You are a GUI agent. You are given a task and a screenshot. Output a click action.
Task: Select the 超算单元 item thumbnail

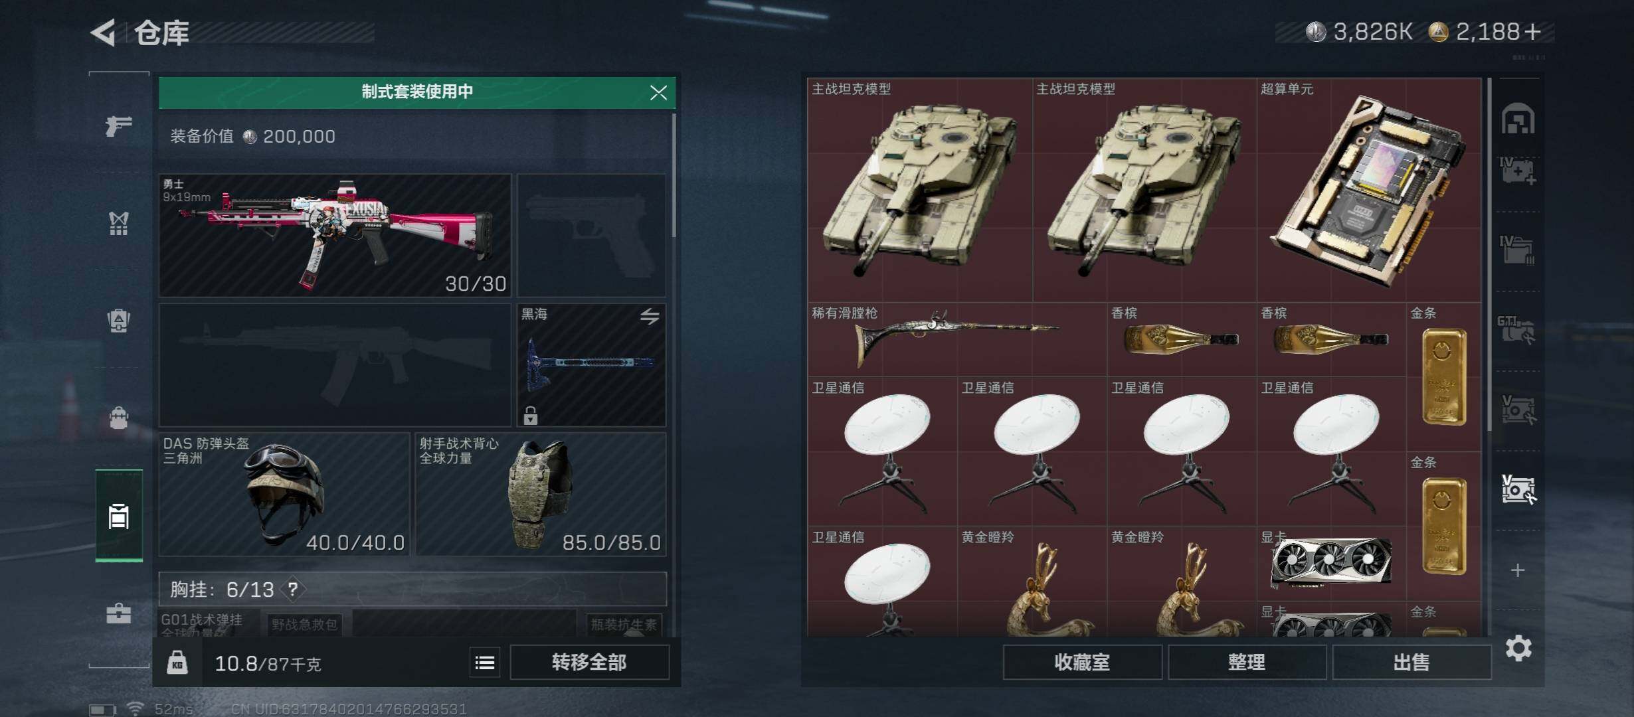coord(1369,190)
